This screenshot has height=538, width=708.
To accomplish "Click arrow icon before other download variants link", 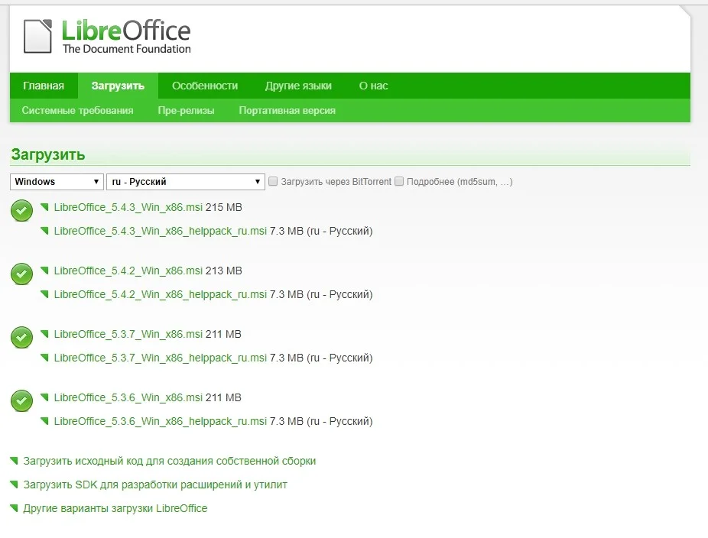I will 14,507.
